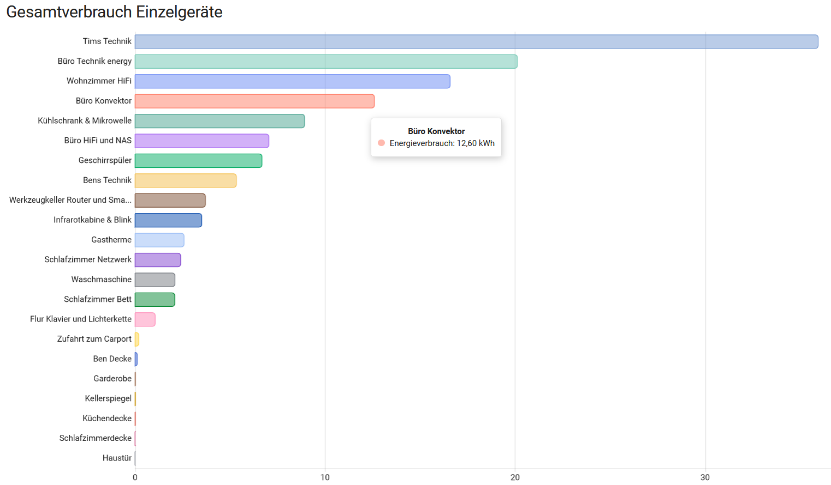Select the 'Schlafzimmer Netzwerk' label
The image size is (831, 485).
pos(88,260)
